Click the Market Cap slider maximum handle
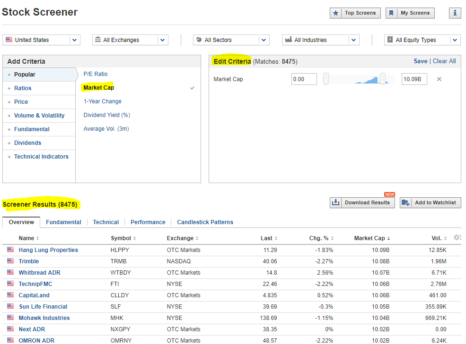This screenshot has width=466, height=344. tap(382, 79)
